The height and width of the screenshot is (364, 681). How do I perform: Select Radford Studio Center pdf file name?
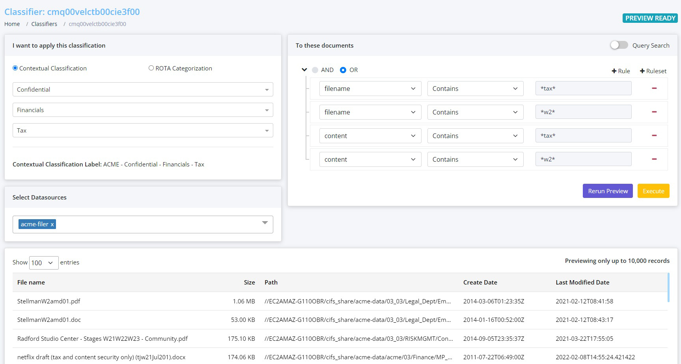coord(103,338)
